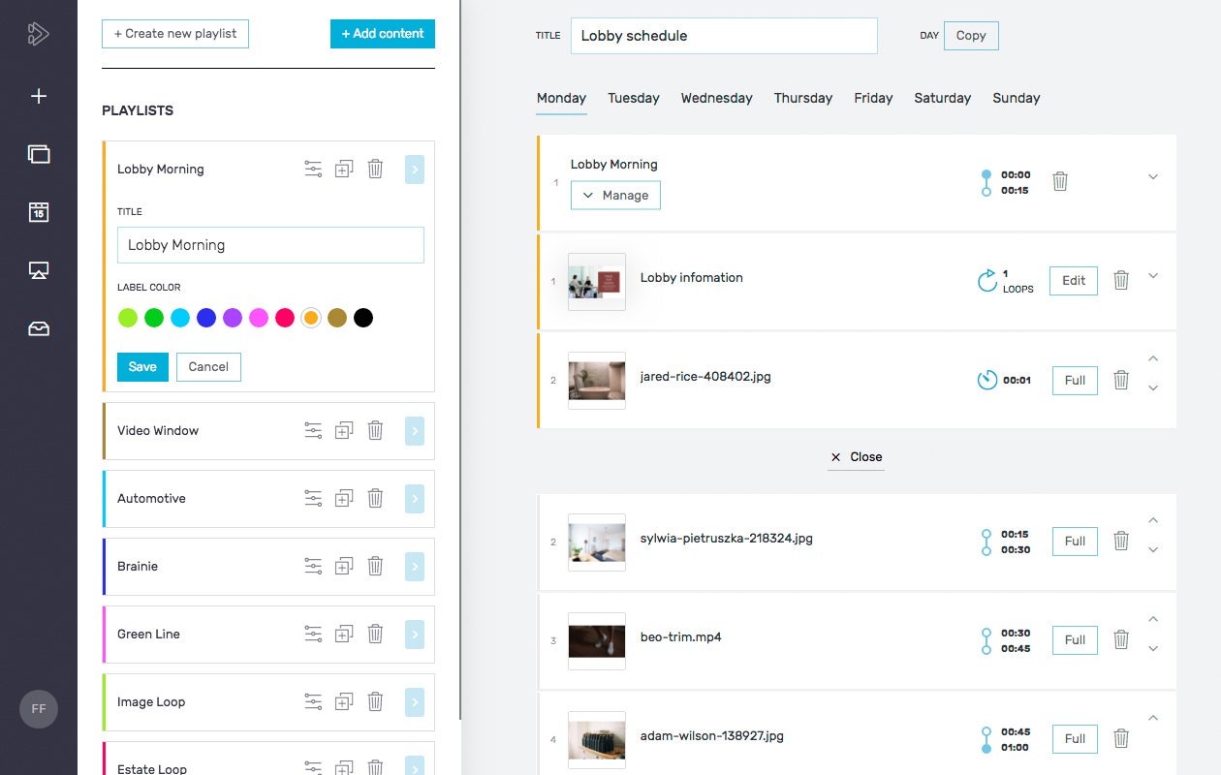Screen dimensions: 1221x775
Task: Open settings sliders for Automotive playlist
Action: pyautogui.click(x=313, y=499)
